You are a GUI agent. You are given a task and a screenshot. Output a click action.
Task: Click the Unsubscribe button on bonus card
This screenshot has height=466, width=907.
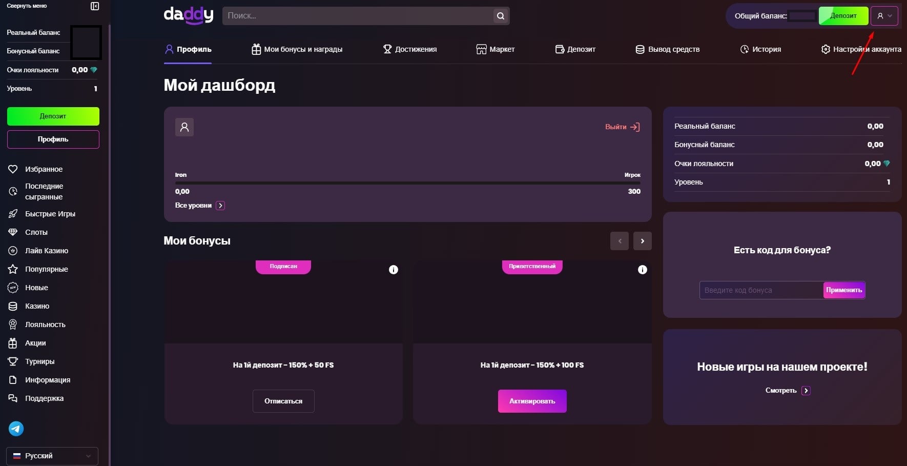(x=283, y=401)
